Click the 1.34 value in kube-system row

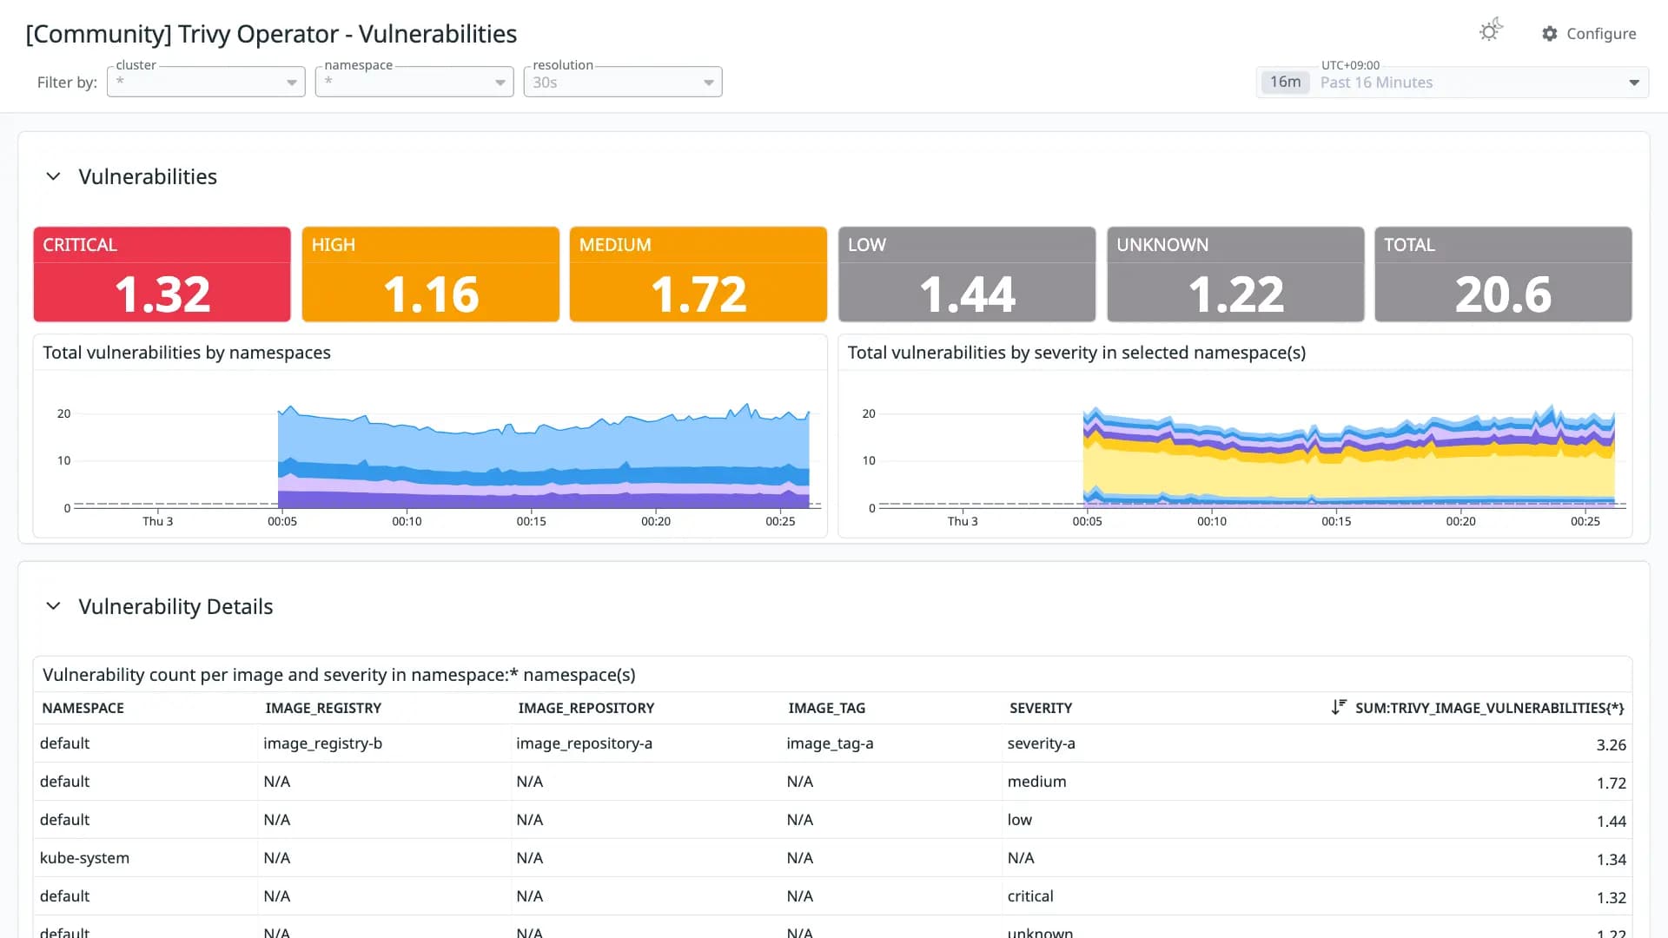tap(1612, 860)
